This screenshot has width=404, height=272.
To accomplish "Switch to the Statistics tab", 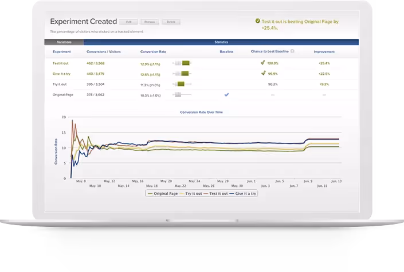I will [221, 42].
